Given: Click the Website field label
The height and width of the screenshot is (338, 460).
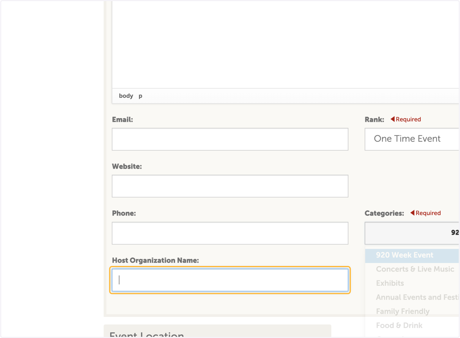Looking at the screenshot, I should pyautogui.click(x=127, y=167).
